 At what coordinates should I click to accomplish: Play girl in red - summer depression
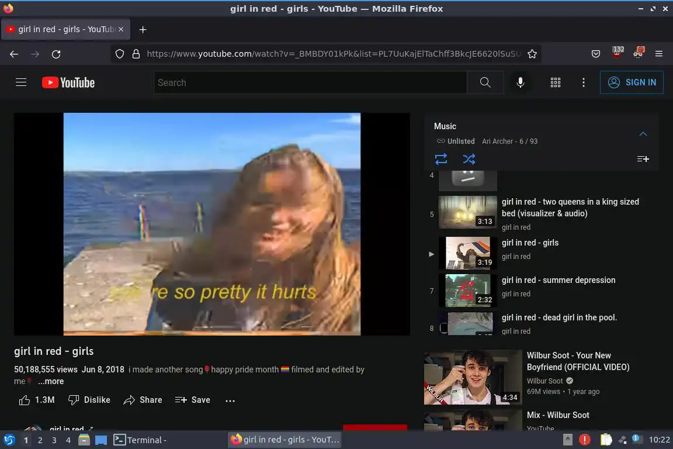tap(541, 291)
